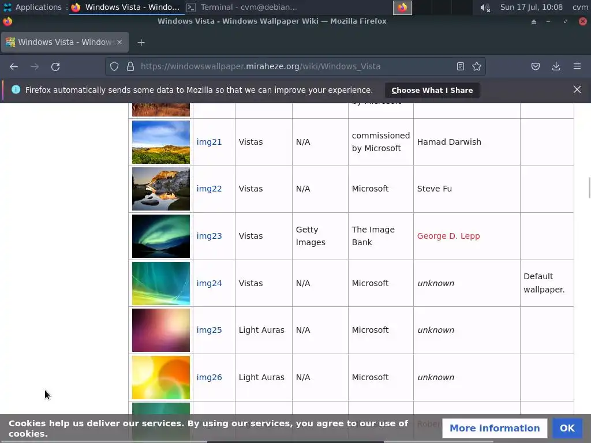Open the img23 link
591x443 pixels.
click(209, 236)
